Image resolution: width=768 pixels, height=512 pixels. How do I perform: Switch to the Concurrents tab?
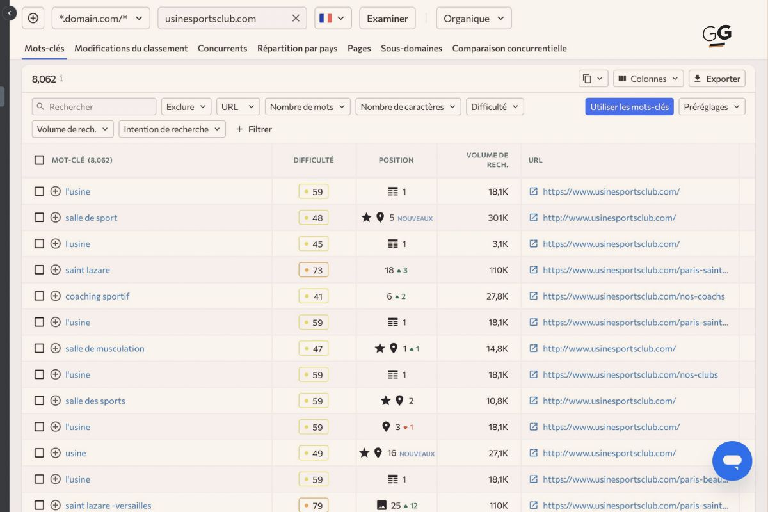pyautogui.click(x=222, y=48)
